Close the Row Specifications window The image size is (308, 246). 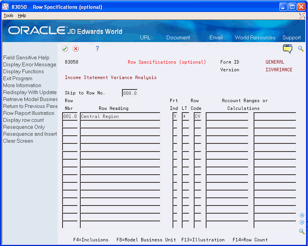(301, 7)
